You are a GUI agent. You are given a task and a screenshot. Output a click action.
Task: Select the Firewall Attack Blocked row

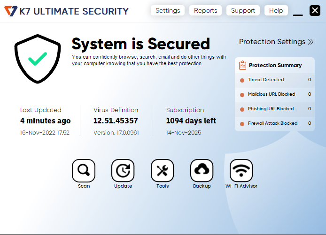[275, 123]
